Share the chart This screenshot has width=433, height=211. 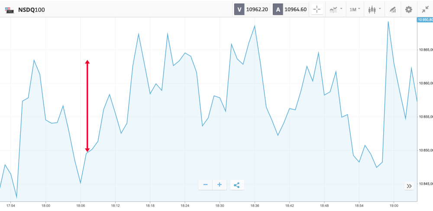[x=236, y=185]
